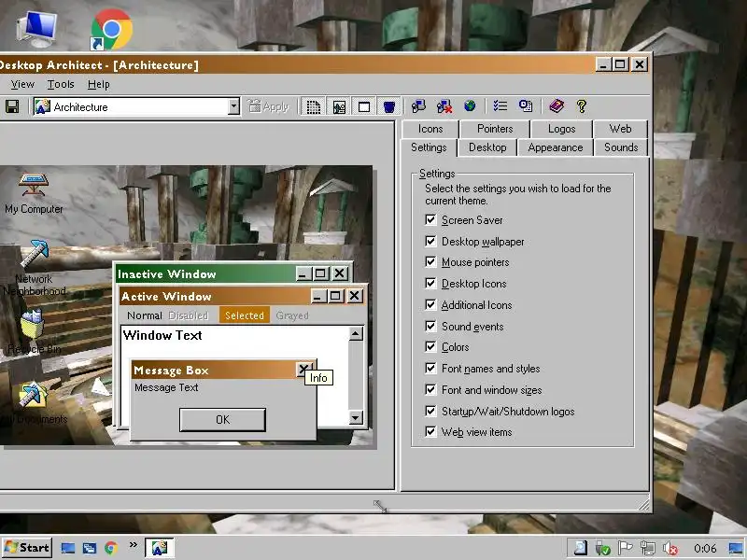Click the Save theme floppy disk icon
Viewport: 747px width, 560px height.
coord(12,106)
